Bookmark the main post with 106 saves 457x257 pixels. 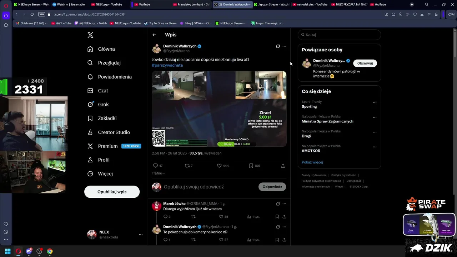(254, 166)
